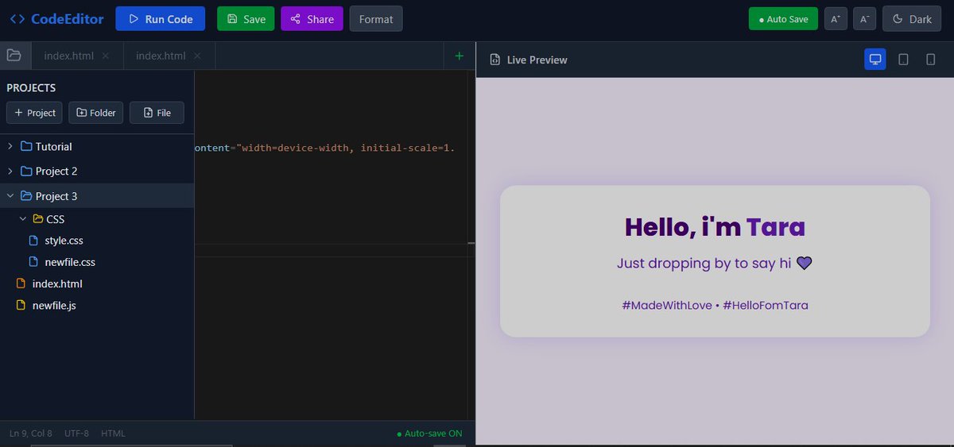Create a new Folder
The image size is (954, 447).
(x=96, y=113)
